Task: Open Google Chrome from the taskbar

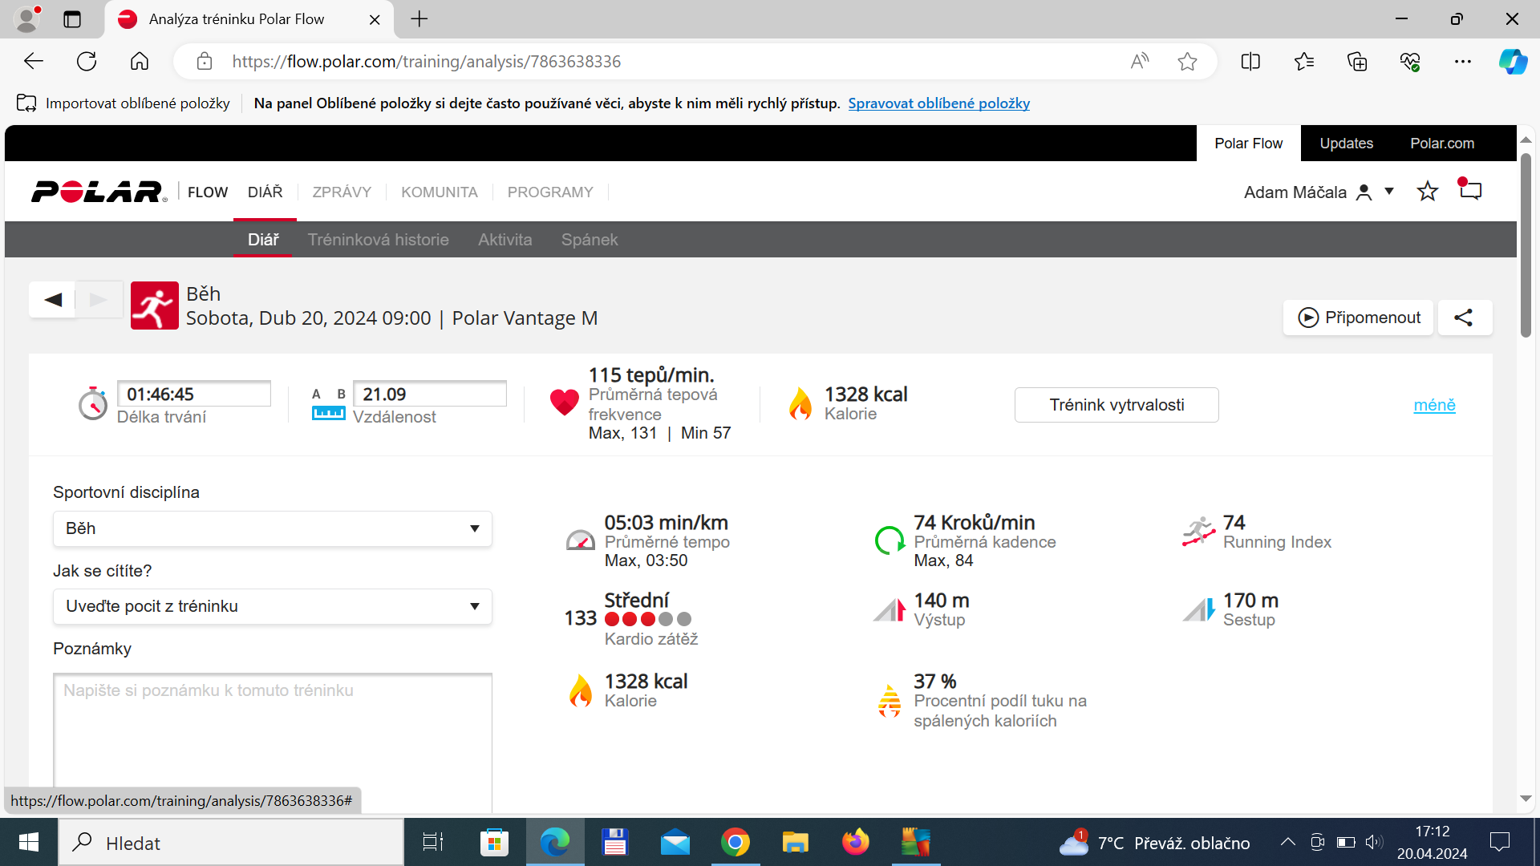Action: coord(735,843)
